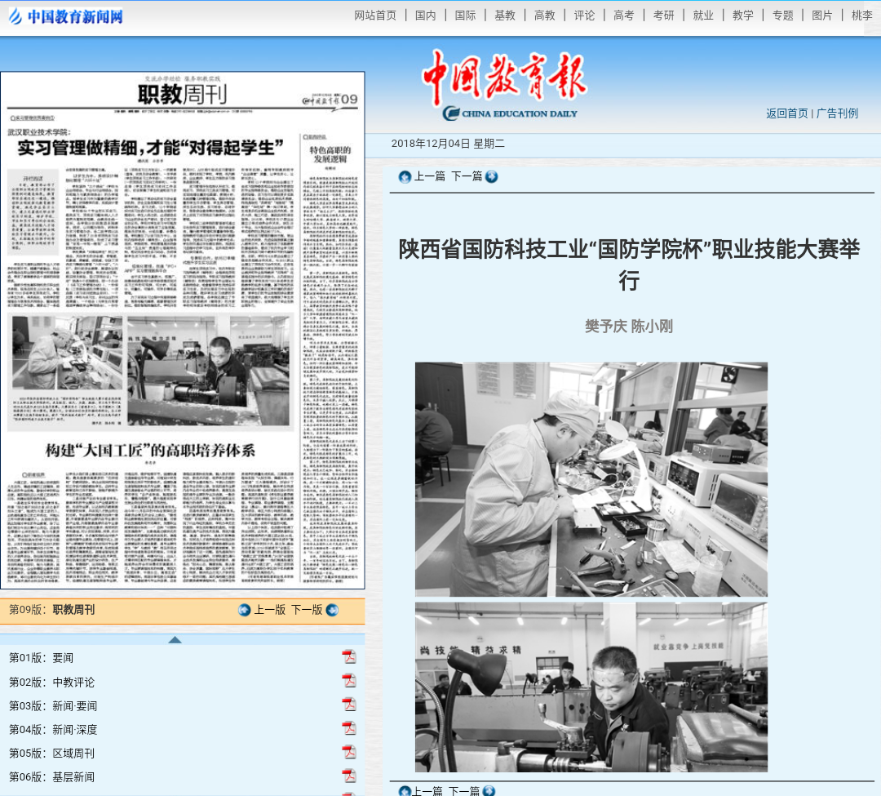Click the 返回首页 link
The image size is (881, 796).
pyautogui.click(x=786, y=113)
